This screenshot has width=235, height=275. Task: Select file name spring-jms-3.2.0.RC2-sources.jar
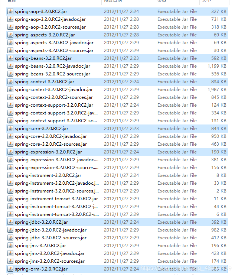(50, 261)
